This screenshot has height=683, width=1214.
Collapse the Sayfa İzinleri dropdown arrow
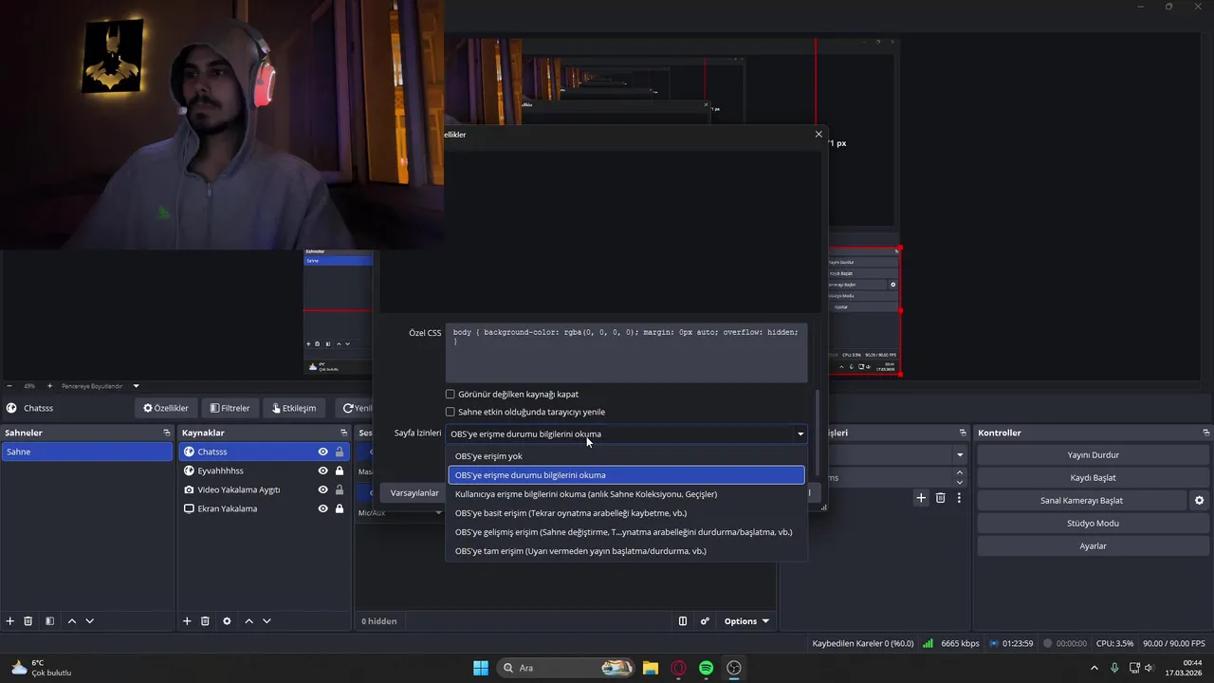[800, 434]
